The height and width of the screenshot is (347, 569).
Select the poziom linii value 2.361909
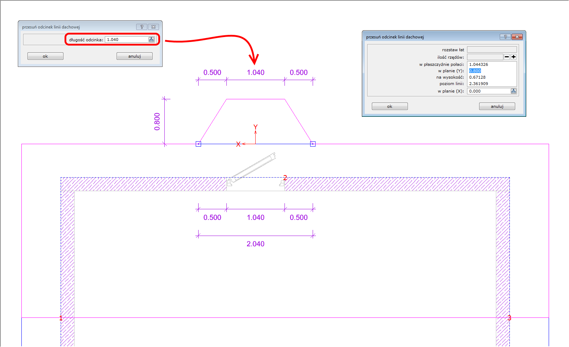click(x=478, y=84)
